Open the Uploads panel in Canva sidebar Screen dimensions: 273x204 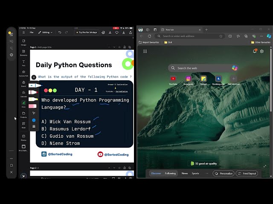pyautogui.click(x=23, y=94)
